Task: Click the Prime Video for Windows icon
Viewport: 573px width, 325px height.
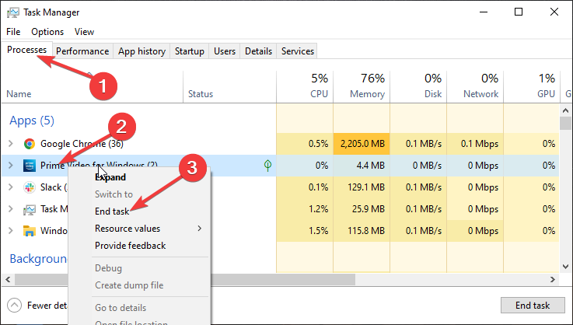Action: click(x=30, y=166)
